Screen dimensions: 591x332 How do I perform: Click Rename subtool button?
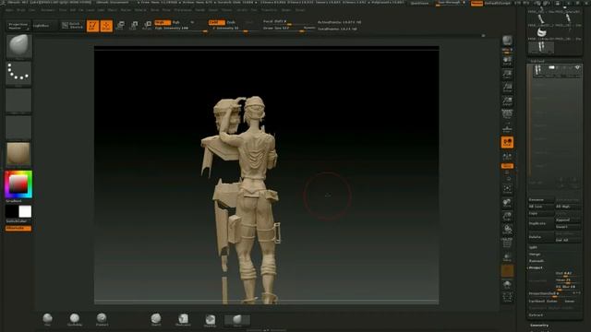[541, 200]
